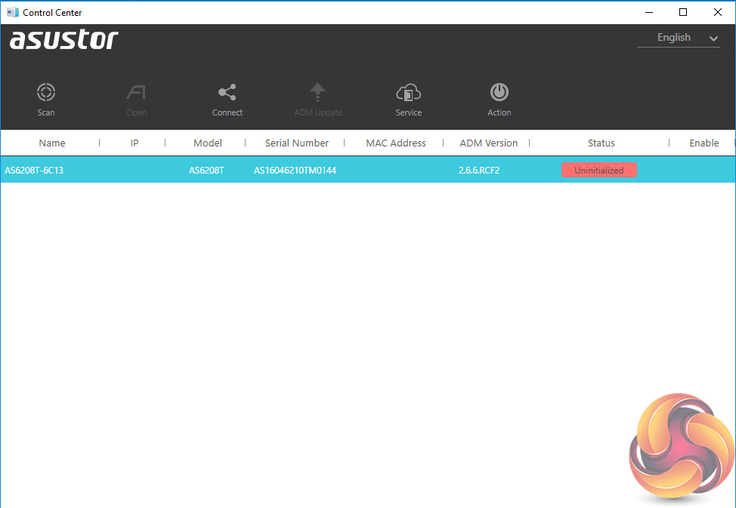Click the greyed-out Open toolbar icon
The height and width of the screenshot is (508, 736).
[136, 92]
